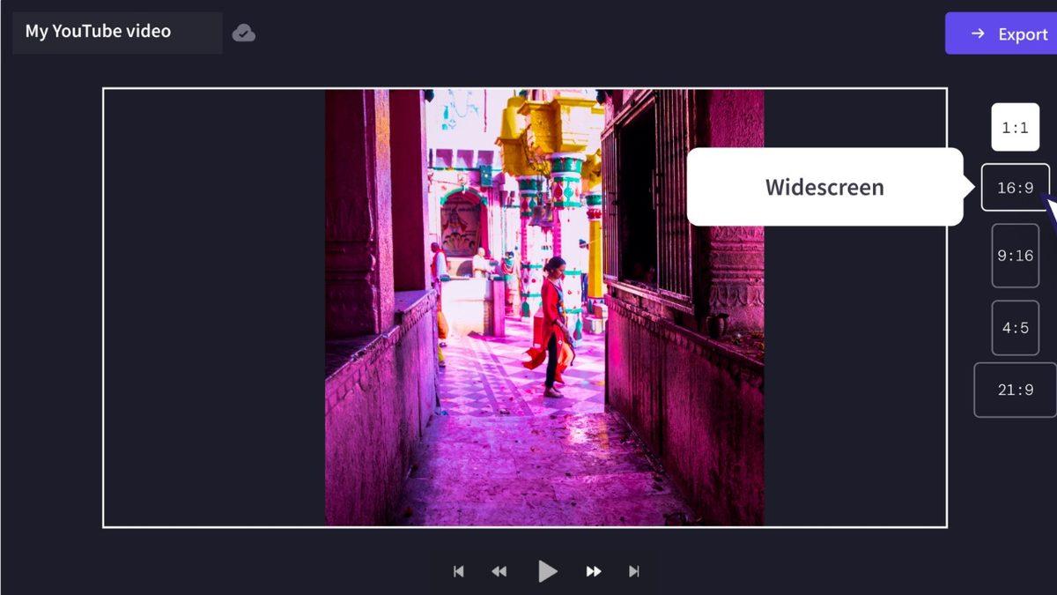Image resolution: width=1057 pixels, height=595 pixels.
Task: Rewind the video playback
Action: click(499, 571)
